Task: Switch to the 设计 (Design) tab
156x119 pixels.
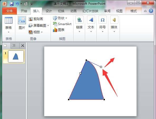Action: [x=49, y=11]
